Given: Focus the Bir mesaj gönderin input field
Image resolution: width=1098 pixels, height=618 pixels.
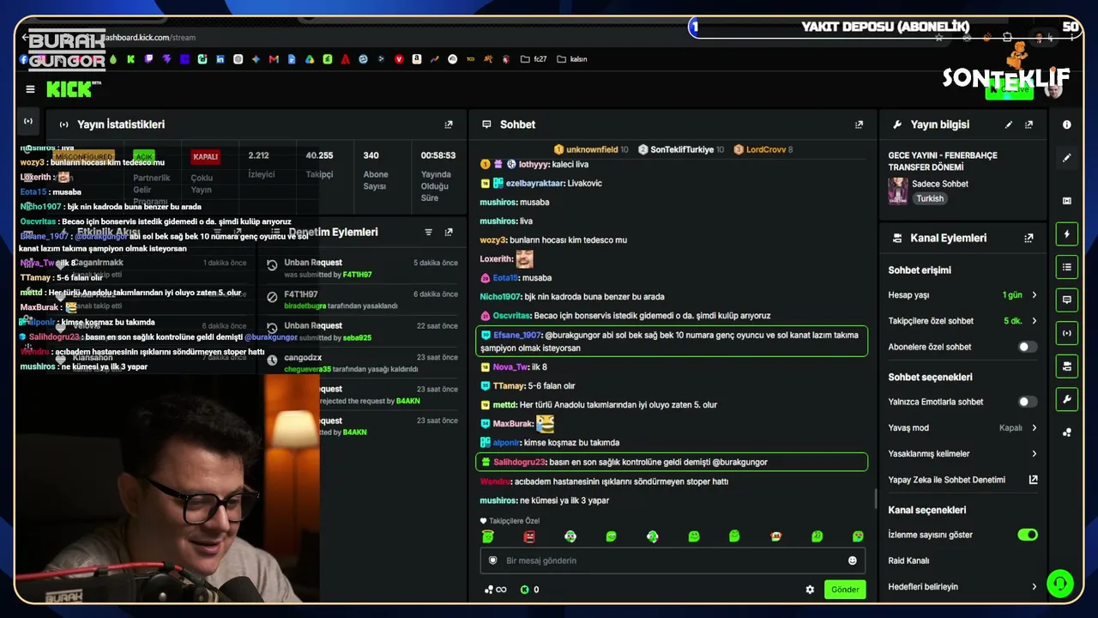Looking at the screenshot, I should click(673, 560).
